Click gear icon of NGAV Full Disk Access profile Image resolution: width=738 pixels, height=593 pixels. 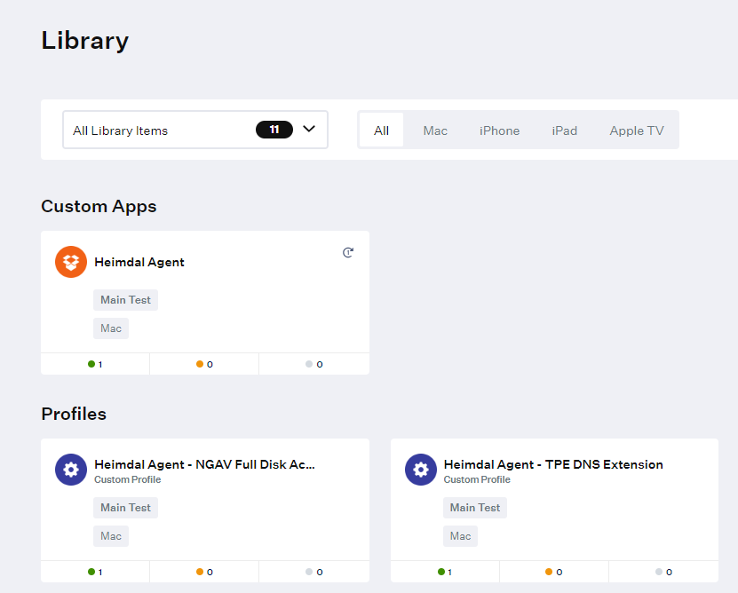(x=71, y=470)
